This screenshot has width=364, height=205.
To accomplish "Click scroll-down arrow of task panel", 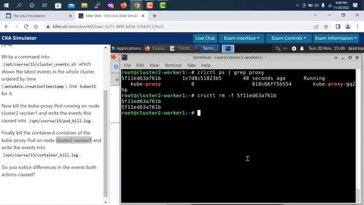I will click(x=106, y=202).
